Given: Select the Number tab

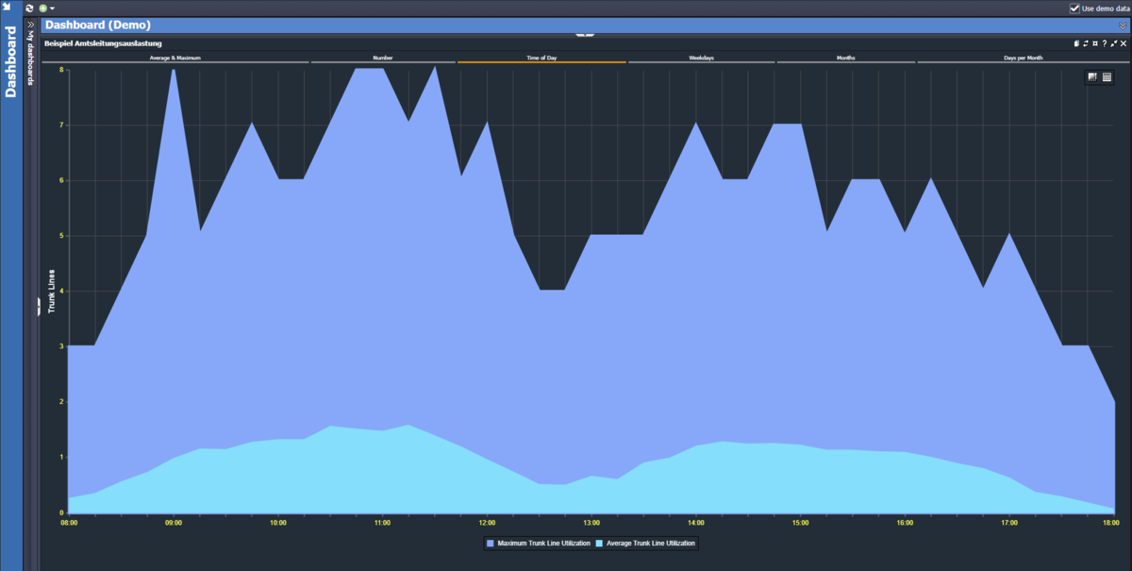Looking at the screenshot, I should click(383, 59).
